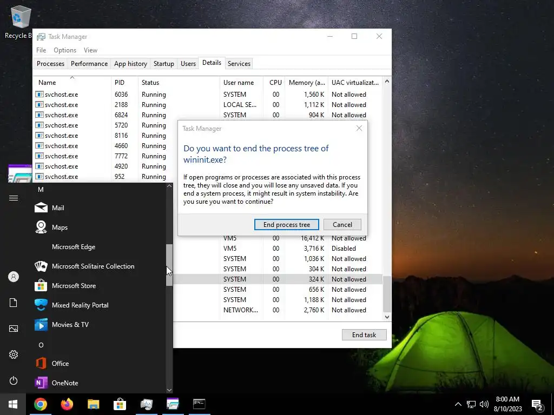The height and width of the screenshot is (415, 554).
Task: Confirm End process tree button
Action: [x=287, y=224]
